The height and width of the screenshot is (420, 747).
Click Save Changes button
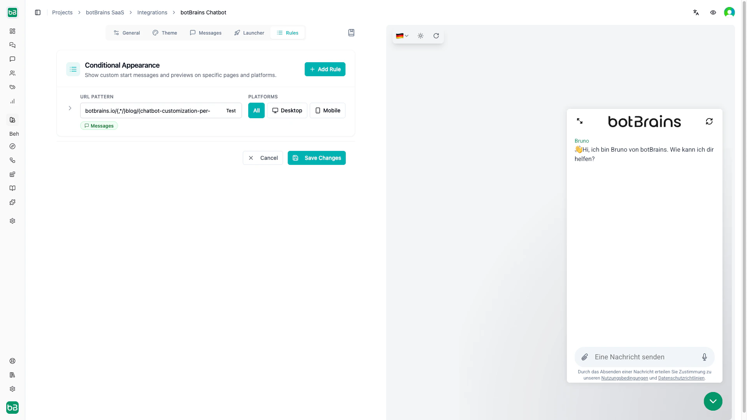click(317, 158)
